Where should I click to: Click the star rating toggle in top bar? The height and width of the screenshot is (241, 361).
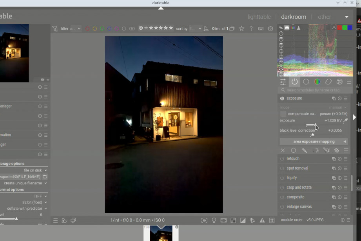point(241,29)
